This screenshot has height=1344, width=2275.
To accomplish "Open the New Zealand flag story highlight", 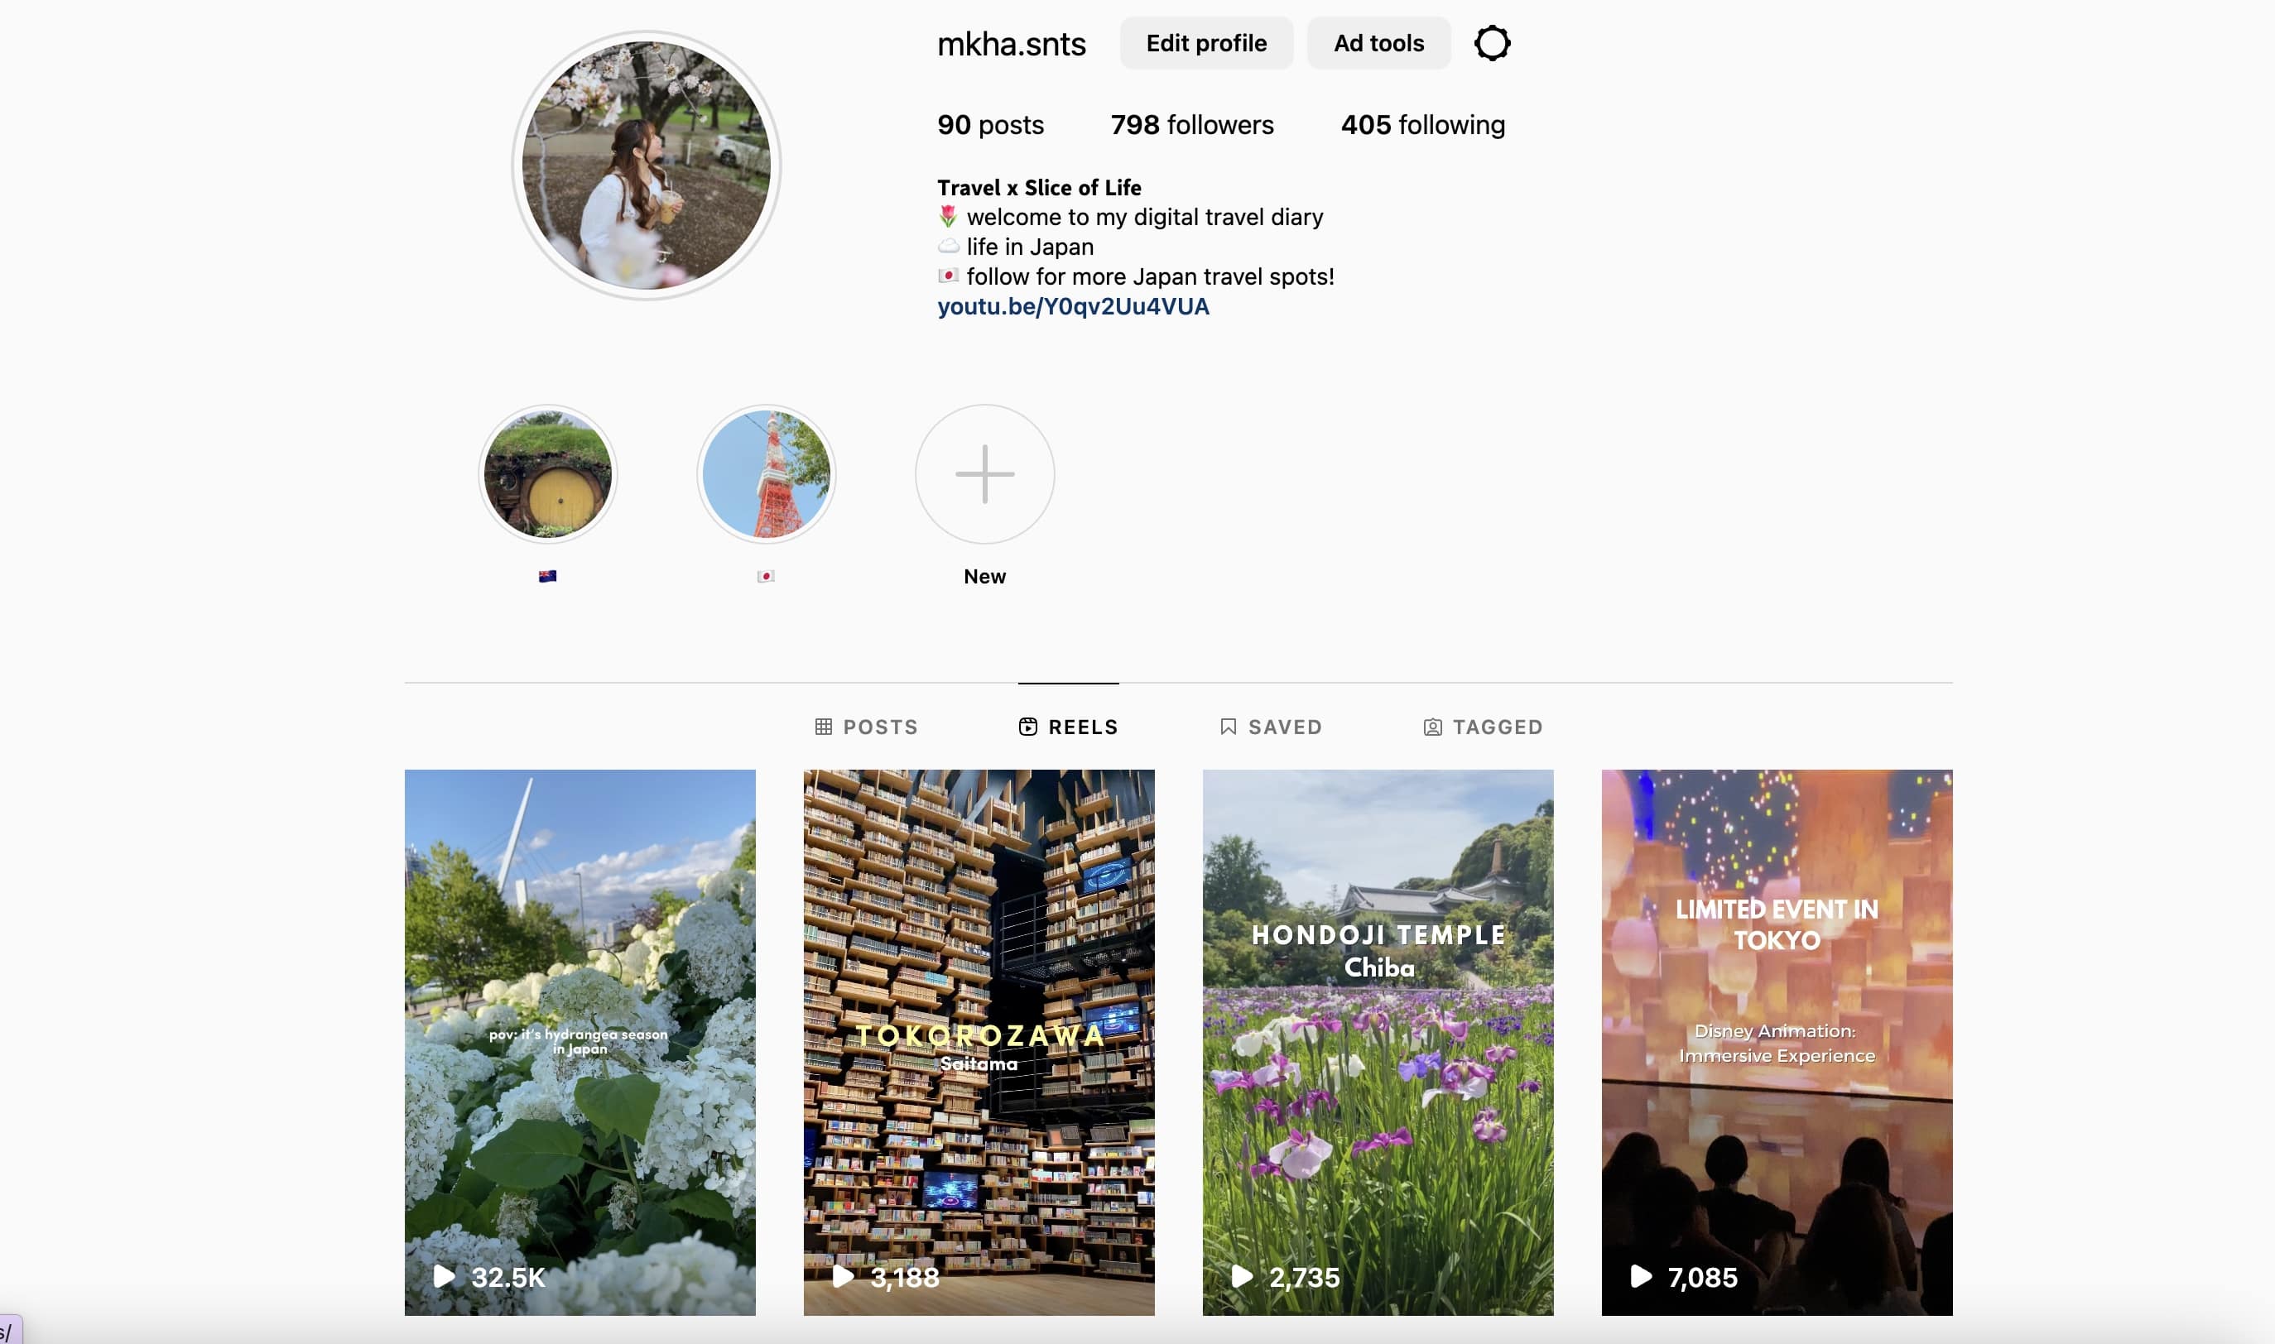I will tap(547, 473).
